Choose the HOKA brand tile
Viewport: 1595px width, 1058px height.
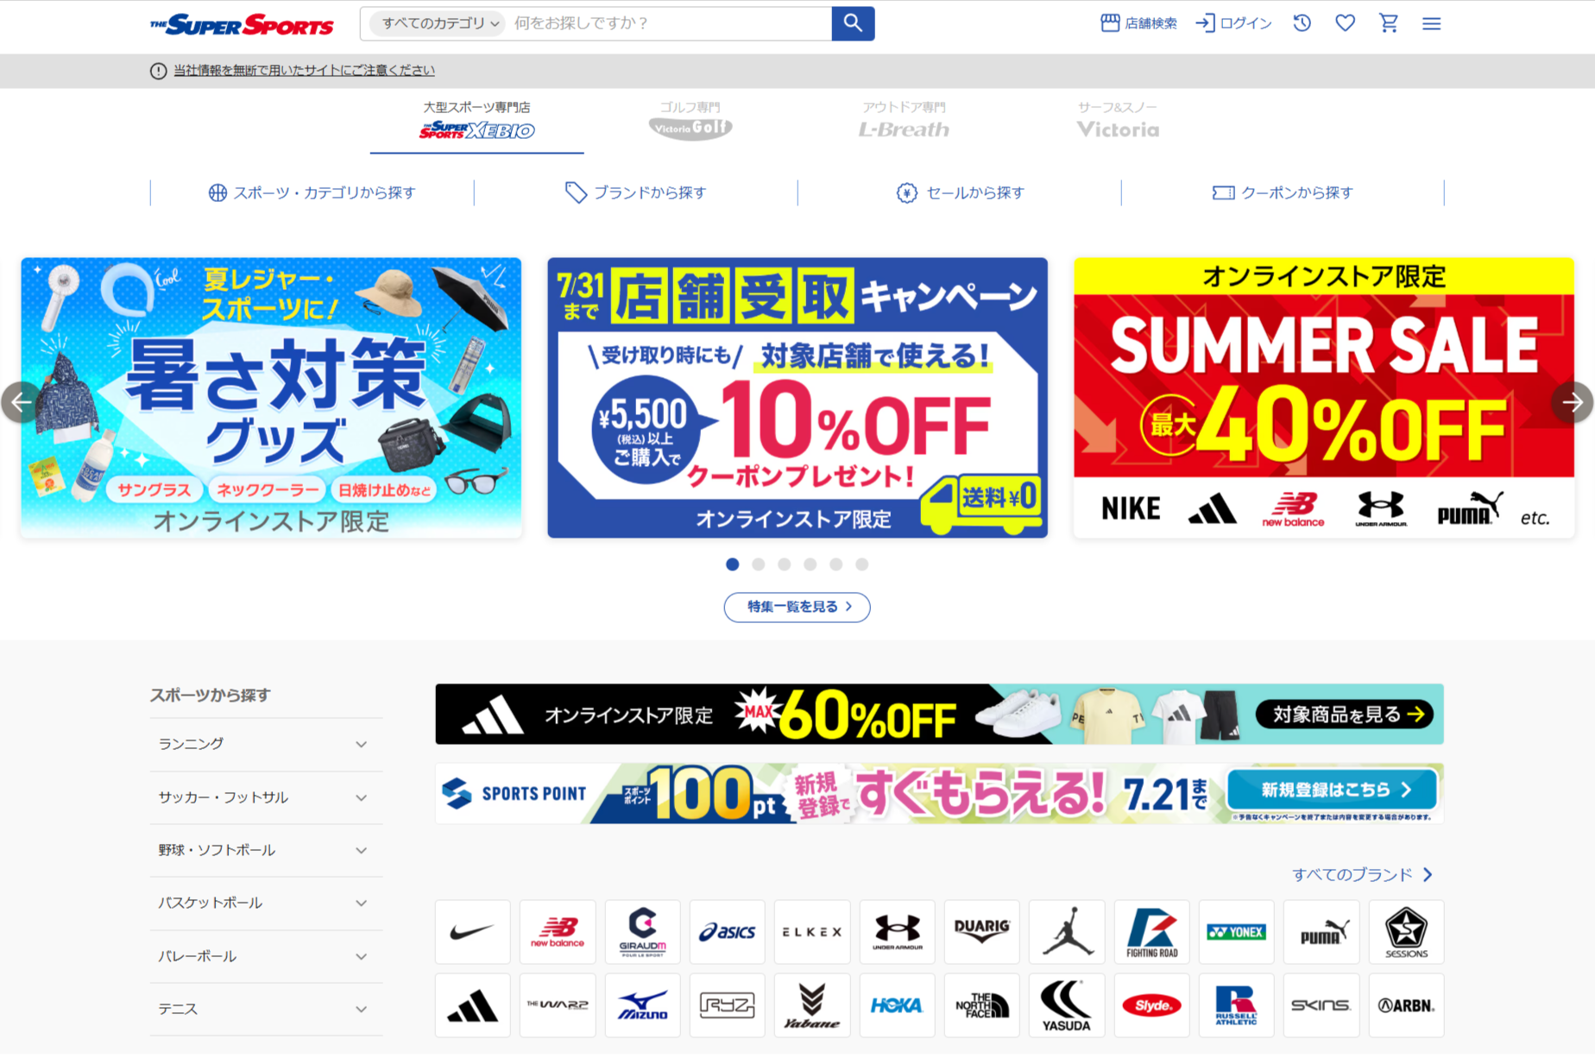coord(897,1005)
